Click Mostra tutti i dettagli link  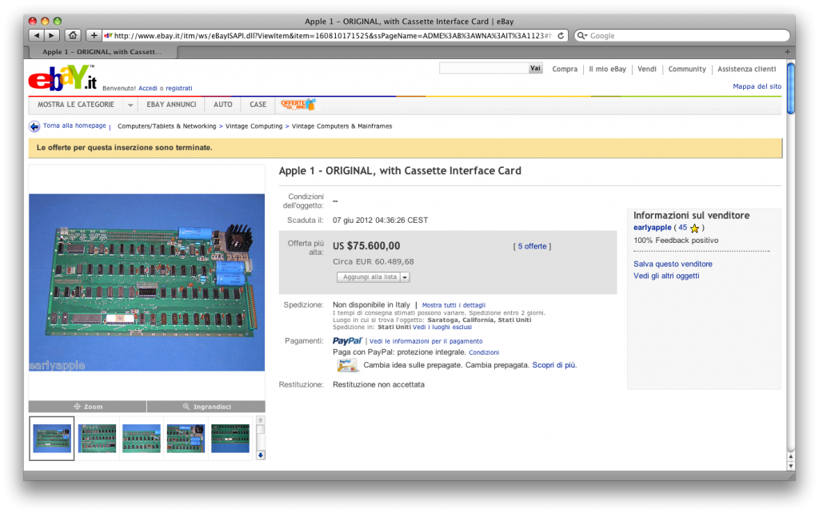click(x=453, y=305)
